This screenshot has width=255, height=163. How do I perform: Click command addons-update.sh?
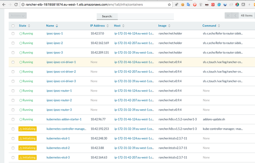(x=214, y=119)
